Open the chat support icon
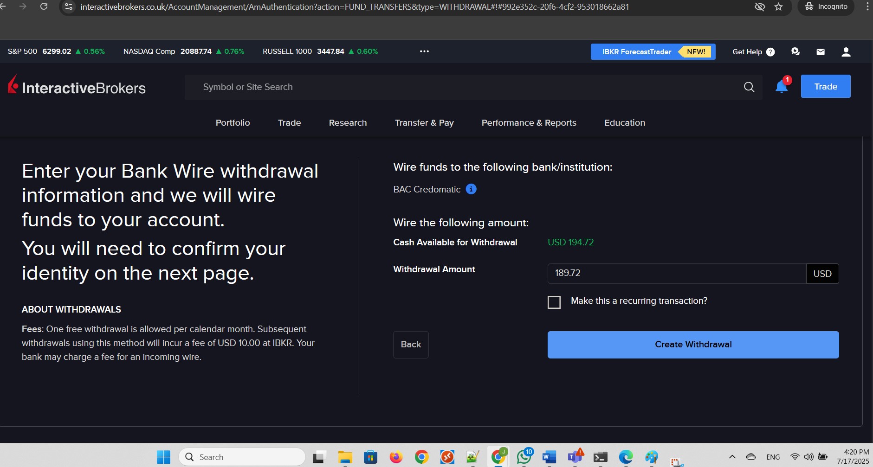This screenshot has height=467, width=873. click(795, 51)
